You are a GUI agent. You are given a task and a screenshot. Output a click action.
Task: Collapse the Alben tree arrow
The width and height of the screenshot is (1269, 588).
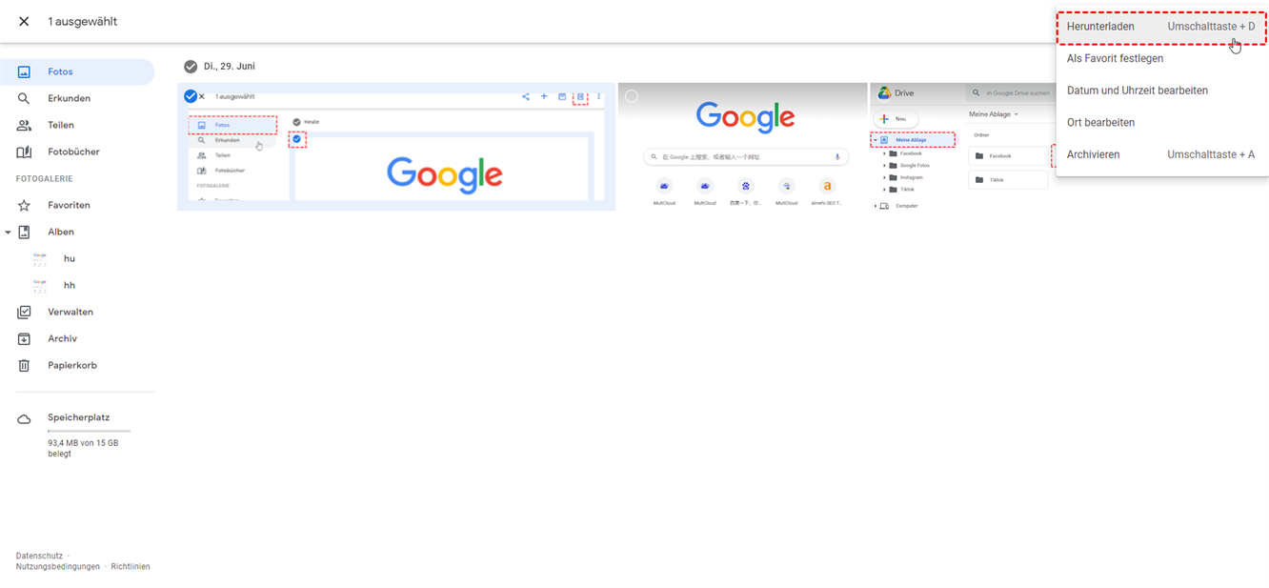tap(9, 232)
